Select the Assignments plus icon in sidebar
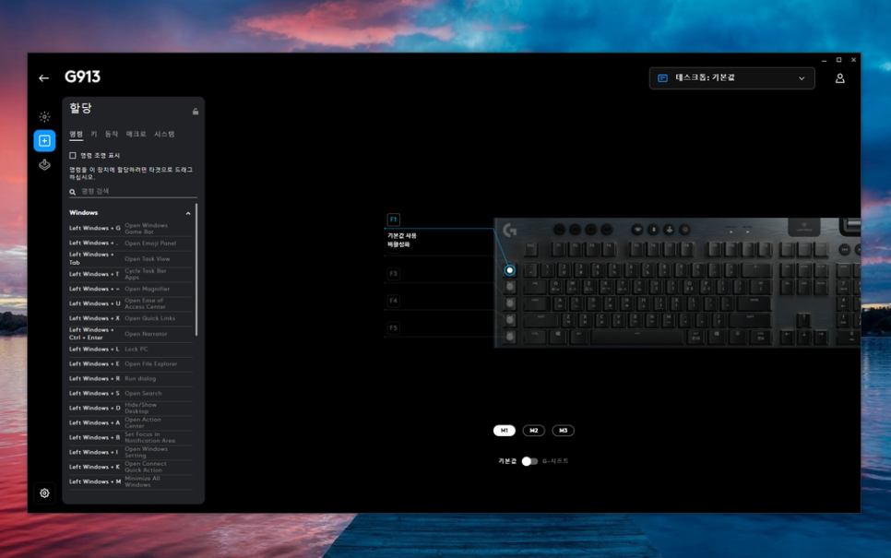Screen dimensions: 891x558 pyautogui.click(x=44, y=140)
